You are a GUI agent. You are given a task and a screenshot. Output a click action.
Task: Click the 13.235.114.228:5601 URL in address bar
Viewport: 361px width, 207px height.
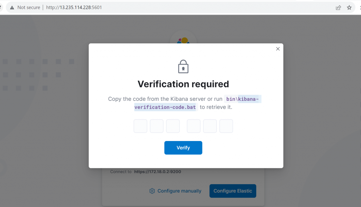(x=74, y=7)
